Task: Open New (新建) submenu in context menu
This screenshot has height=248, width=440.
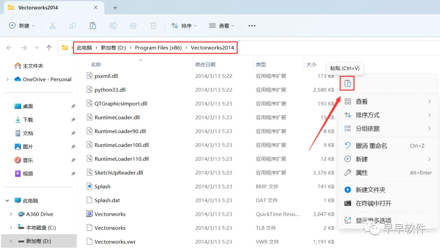Action: 388,159
